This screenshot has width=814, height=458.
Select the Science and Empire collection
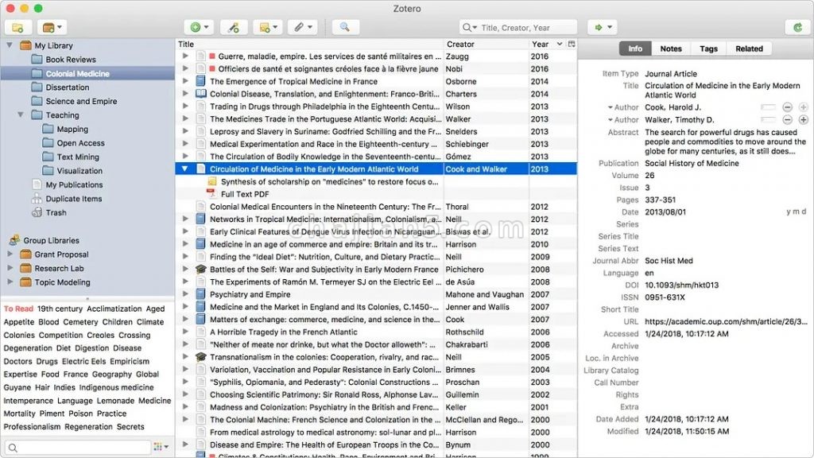click(81, 101)
